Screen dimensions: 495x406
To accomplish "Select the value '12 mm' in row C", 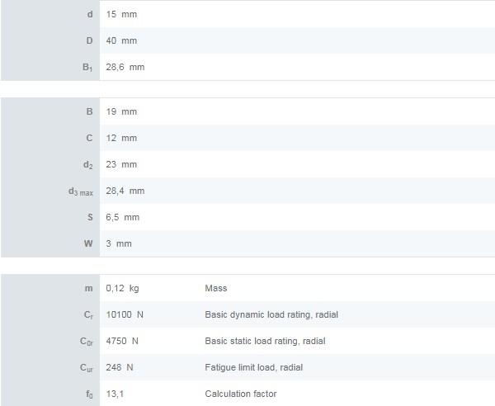I will pos(121,139).
